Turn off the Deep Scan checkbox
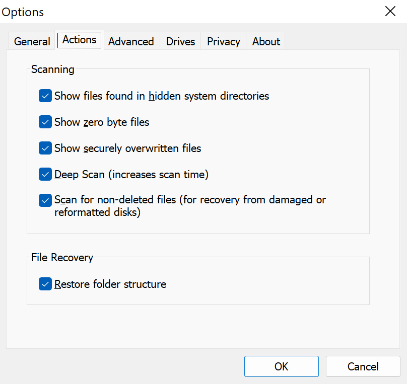 [x=45, y=174]
